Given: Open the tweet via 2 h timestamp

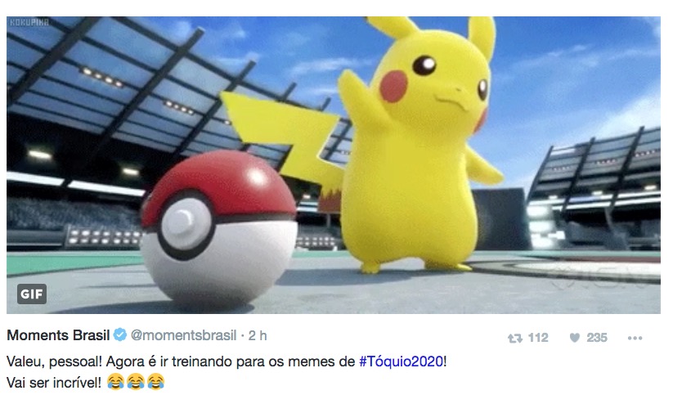Looking at the screenshot, I should [258, 335].
